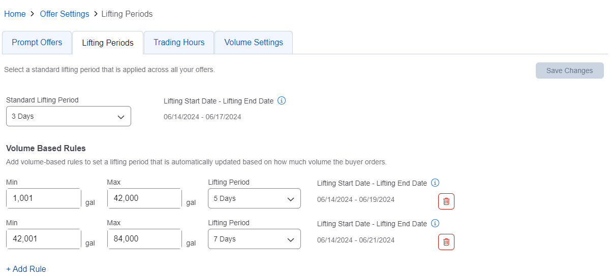This screenshot has height=280, width=610.
Task: Delete the 1,001 to 42,000 gal rule
Action: [446, 201]
